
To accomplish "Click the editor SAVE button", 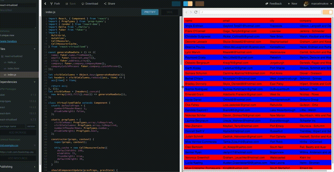I will click(x=170, y=12).
